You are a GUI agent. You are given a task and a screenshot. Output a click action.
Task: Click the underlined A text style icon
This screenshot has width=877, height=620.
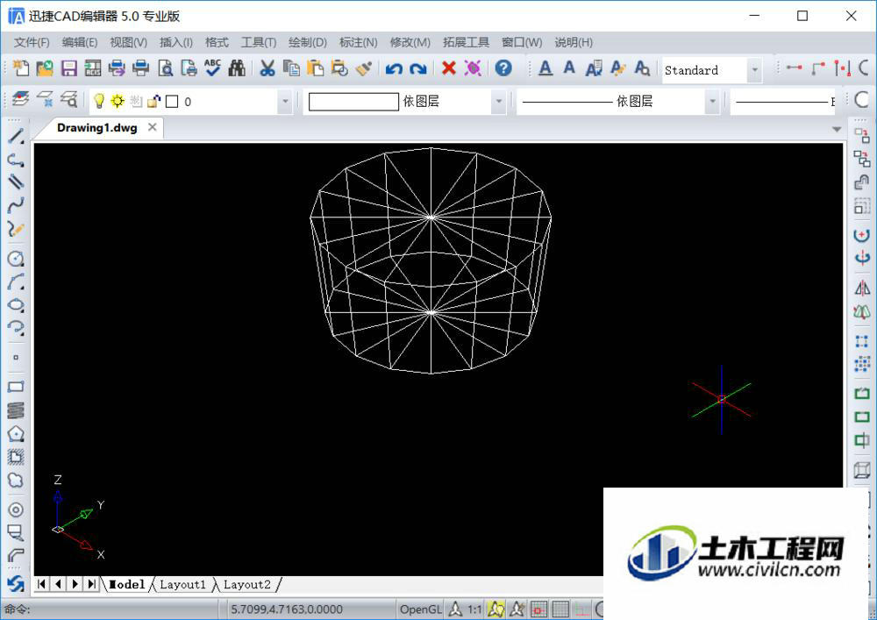pos(545,68)
